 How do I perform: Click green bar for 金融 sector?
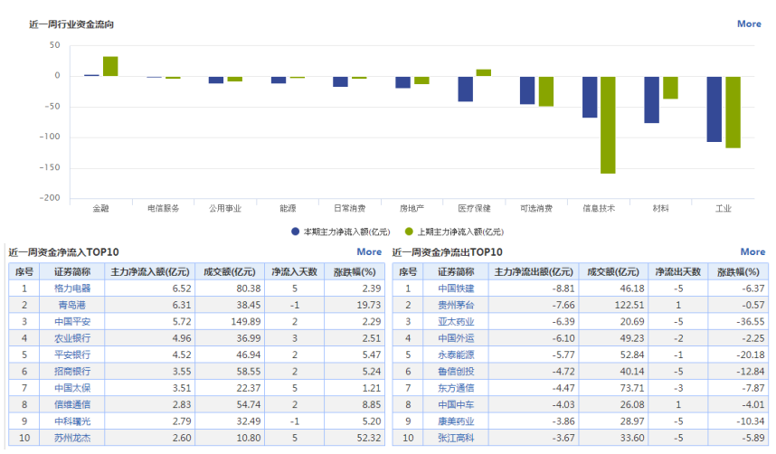point(110,66)
